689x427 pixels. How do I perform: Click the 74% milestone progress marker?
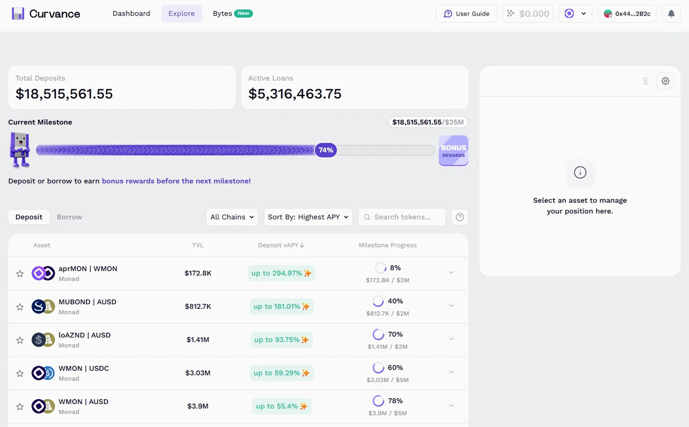[x=326, y=150]
